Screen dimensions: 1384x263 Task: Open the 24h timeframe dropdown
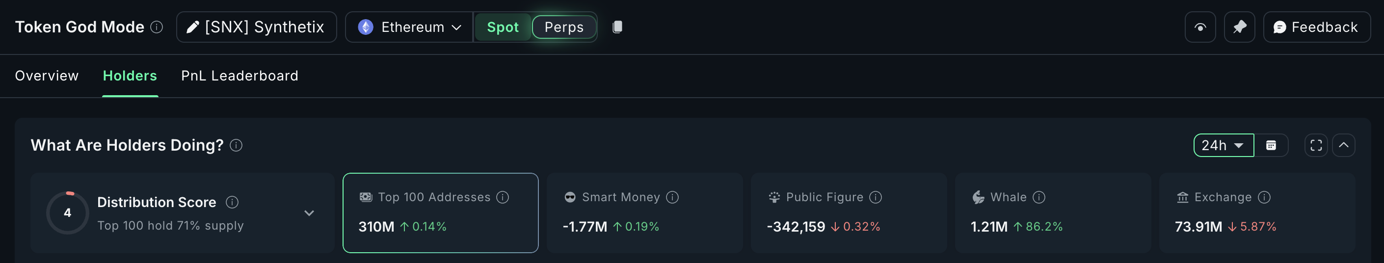(1223, 145)
